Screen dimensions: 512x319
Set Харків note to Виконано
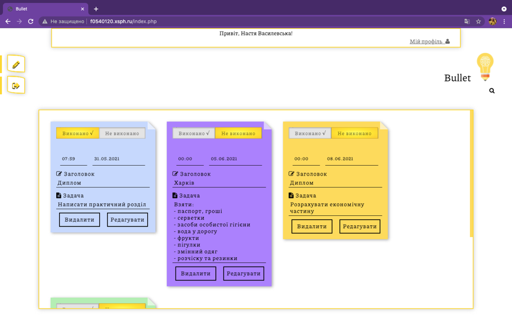194,133
